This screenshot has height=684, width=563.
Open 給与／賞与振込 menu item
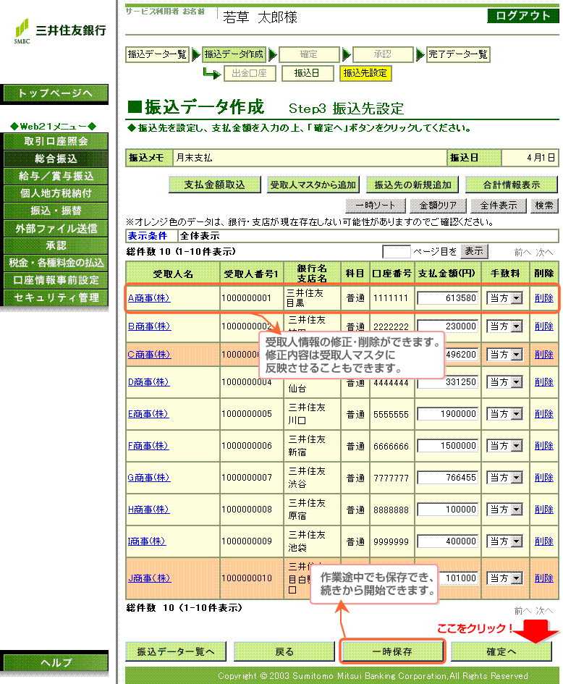(56, 176)
